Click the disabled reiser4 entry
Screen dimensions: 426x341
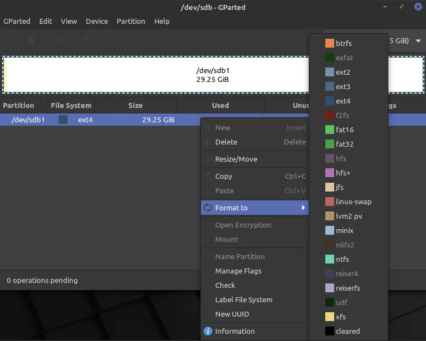point(349,273)
